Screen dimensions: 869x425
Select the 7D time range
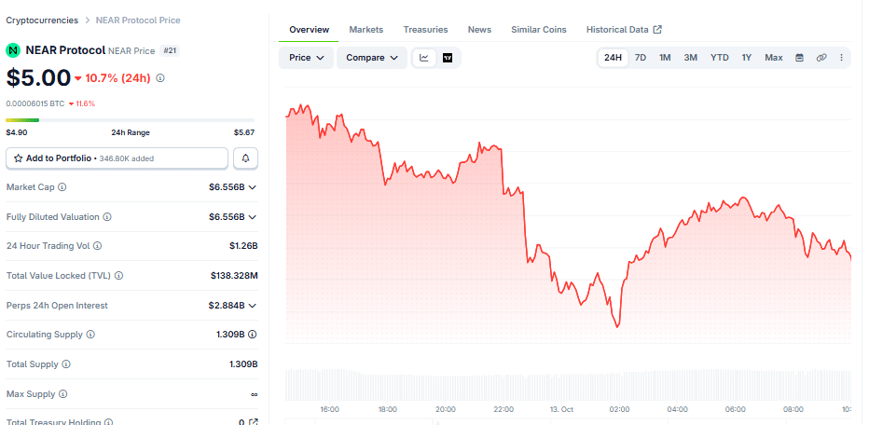point(641,58)
